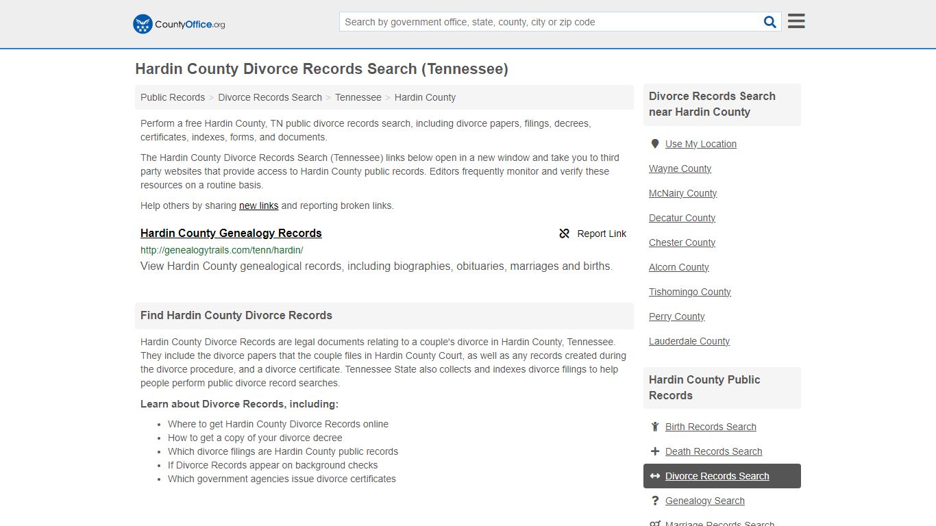Open Public Records breadcrumb
The height and width of the screenshot is (526, 936).
[173, 97]
